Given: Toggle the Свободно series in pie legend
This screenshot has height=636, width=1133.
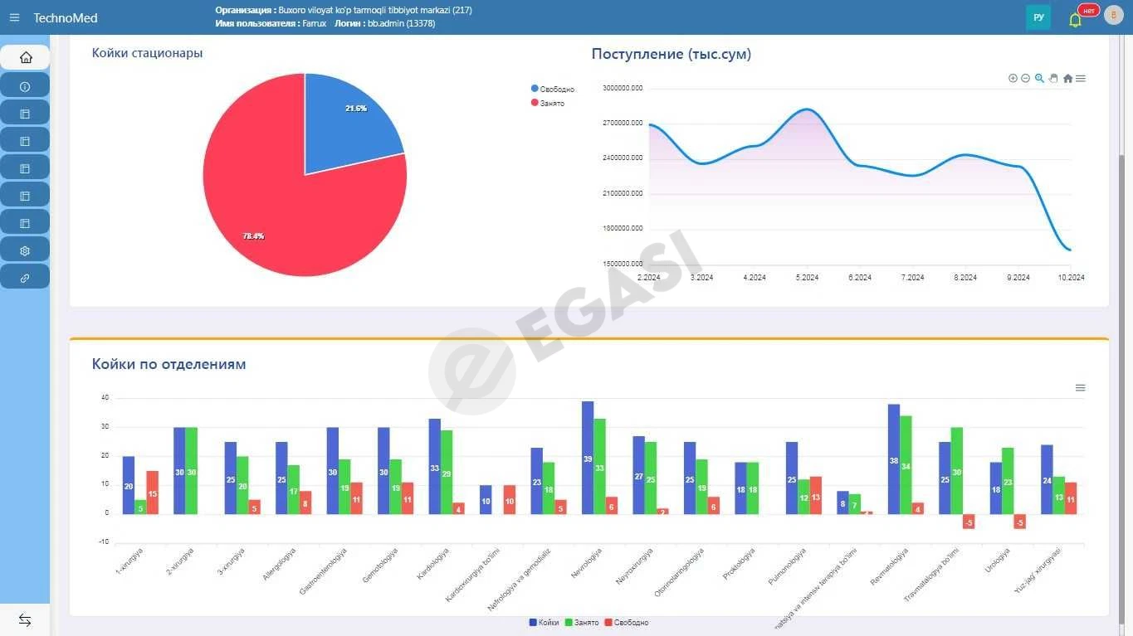Looking at the screenshot, I should click(x=553, y=89).
